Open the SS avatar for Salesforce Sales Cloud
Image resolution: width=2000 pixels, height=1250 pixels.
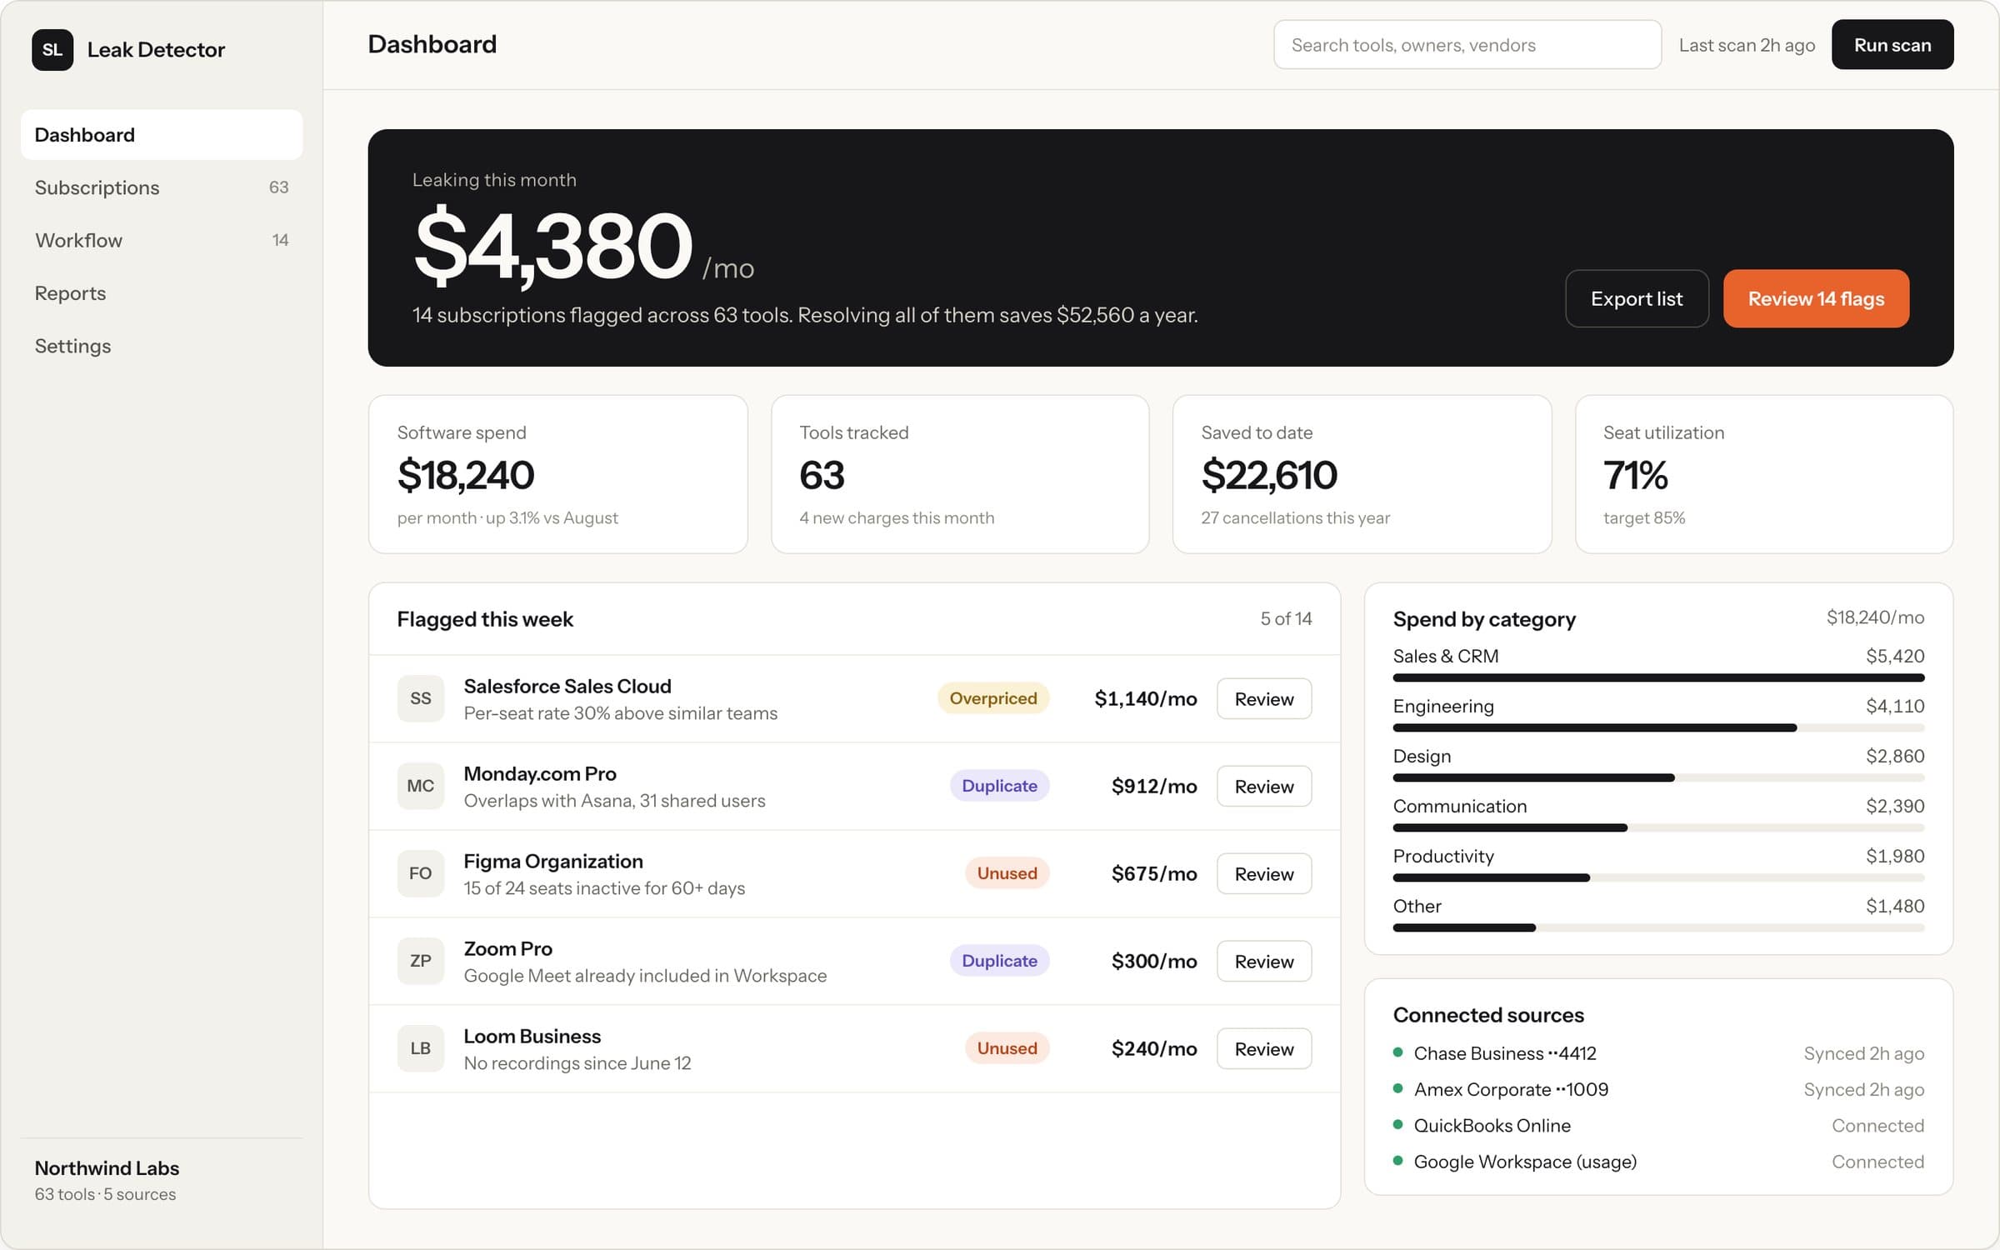tap(420, 698)
